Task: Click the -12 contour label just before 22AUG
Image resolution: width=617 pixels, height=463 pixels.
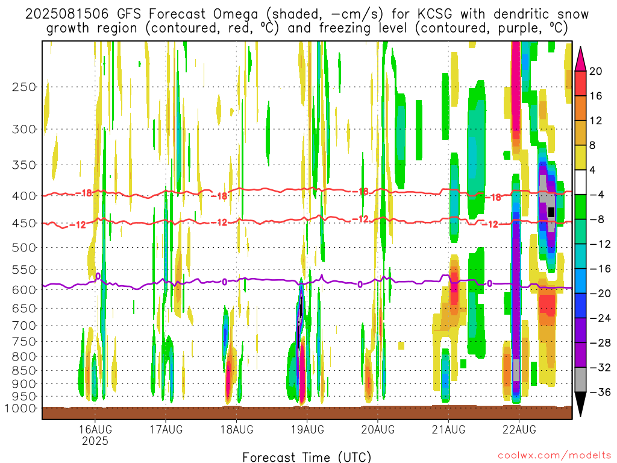Action: 490,224
